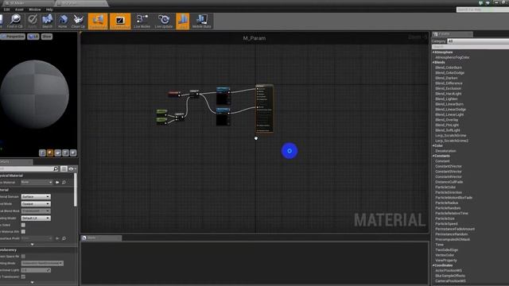This screenshot has height=286, width=509.
Task: Select the red parameter node in graph
Action: [174, 94]
